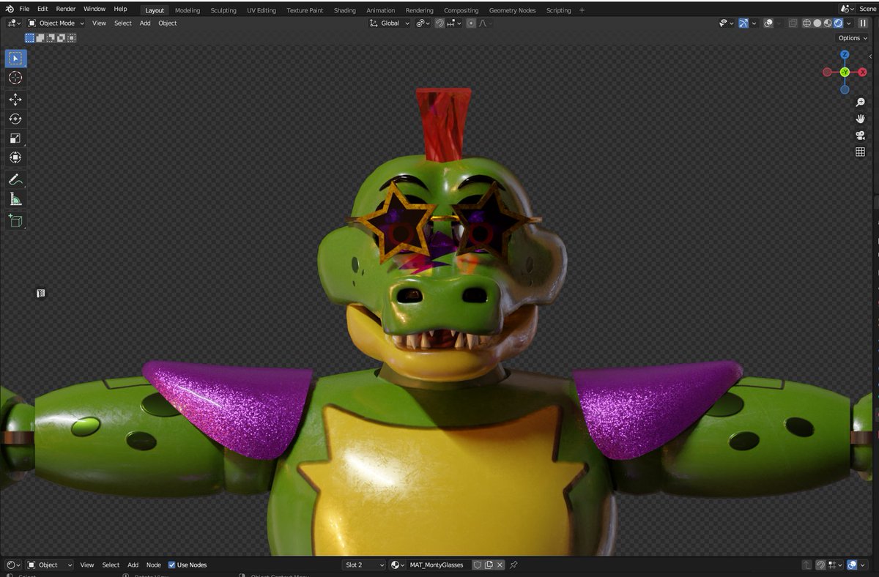Add a new workspace tab
This screenshot has width=879, height=577.
pyautogui.click(x=582, y=10)
